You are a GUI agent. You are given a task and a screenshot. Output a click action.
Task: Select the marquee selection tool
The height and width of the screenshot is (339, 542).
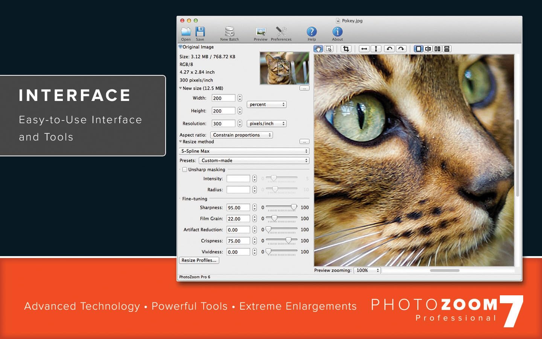coord(329,49)
